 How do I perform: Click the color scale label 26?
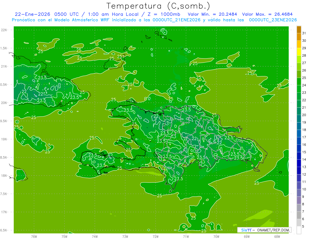(304, 70)
